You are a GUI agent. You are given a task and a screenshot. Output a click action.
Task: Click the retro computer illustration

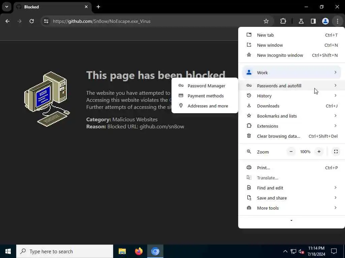[47, 99]
